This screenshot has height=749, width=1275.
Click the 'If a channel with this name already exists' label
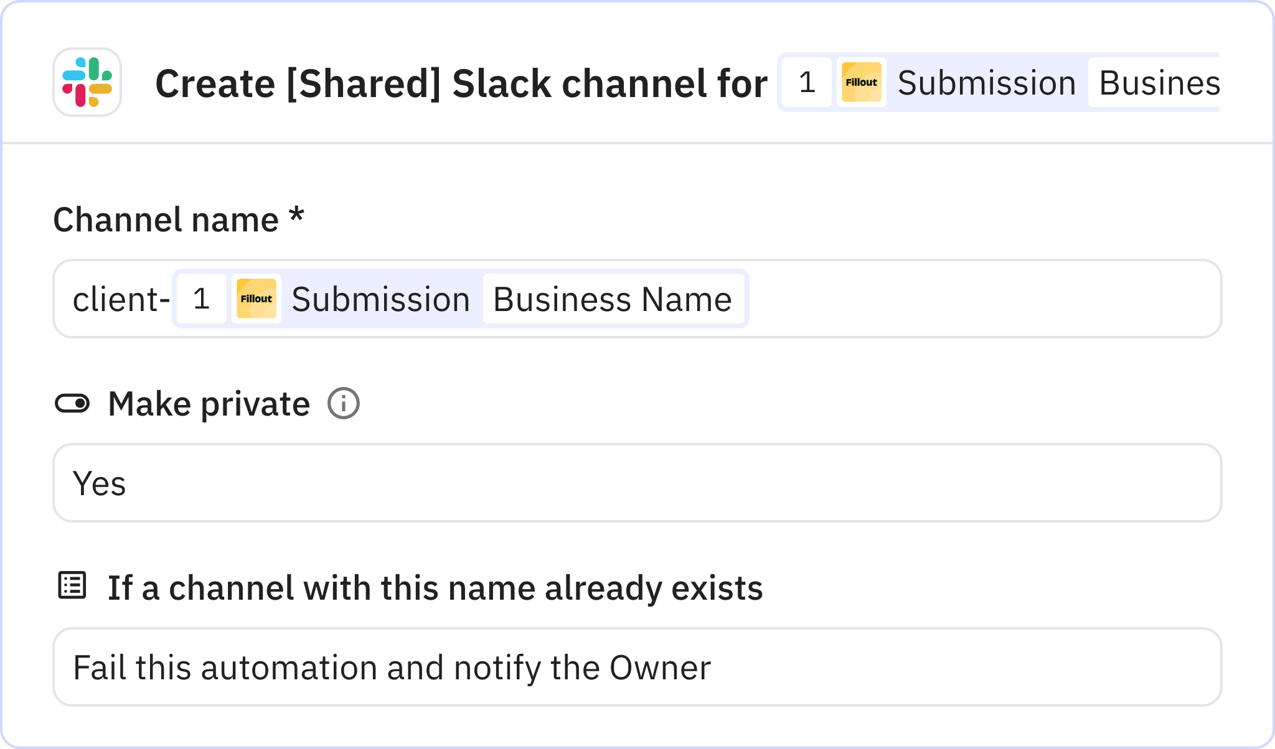point(435,588)
